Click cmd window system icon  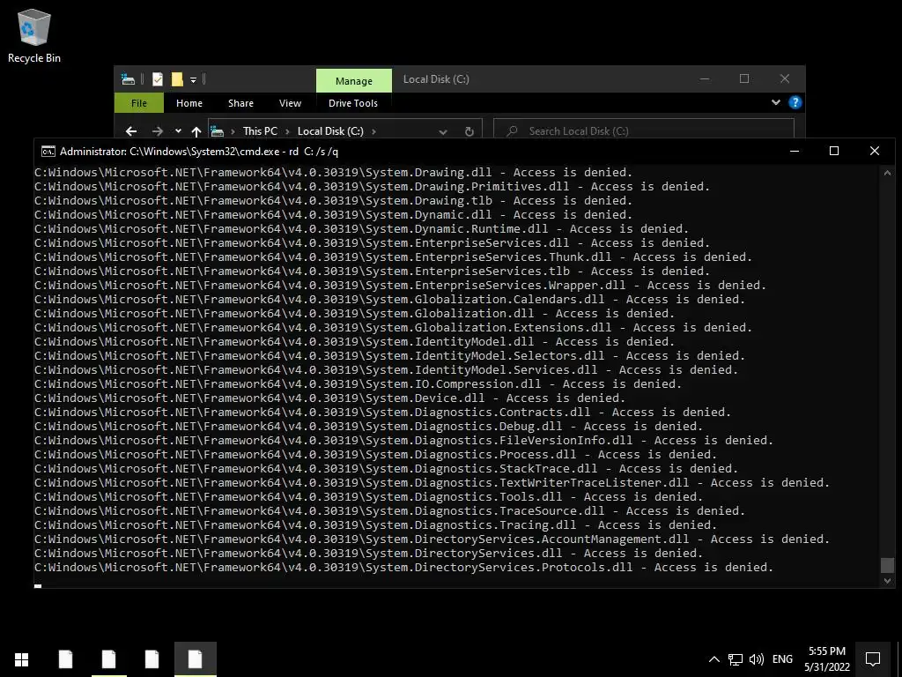click(48, 152)
